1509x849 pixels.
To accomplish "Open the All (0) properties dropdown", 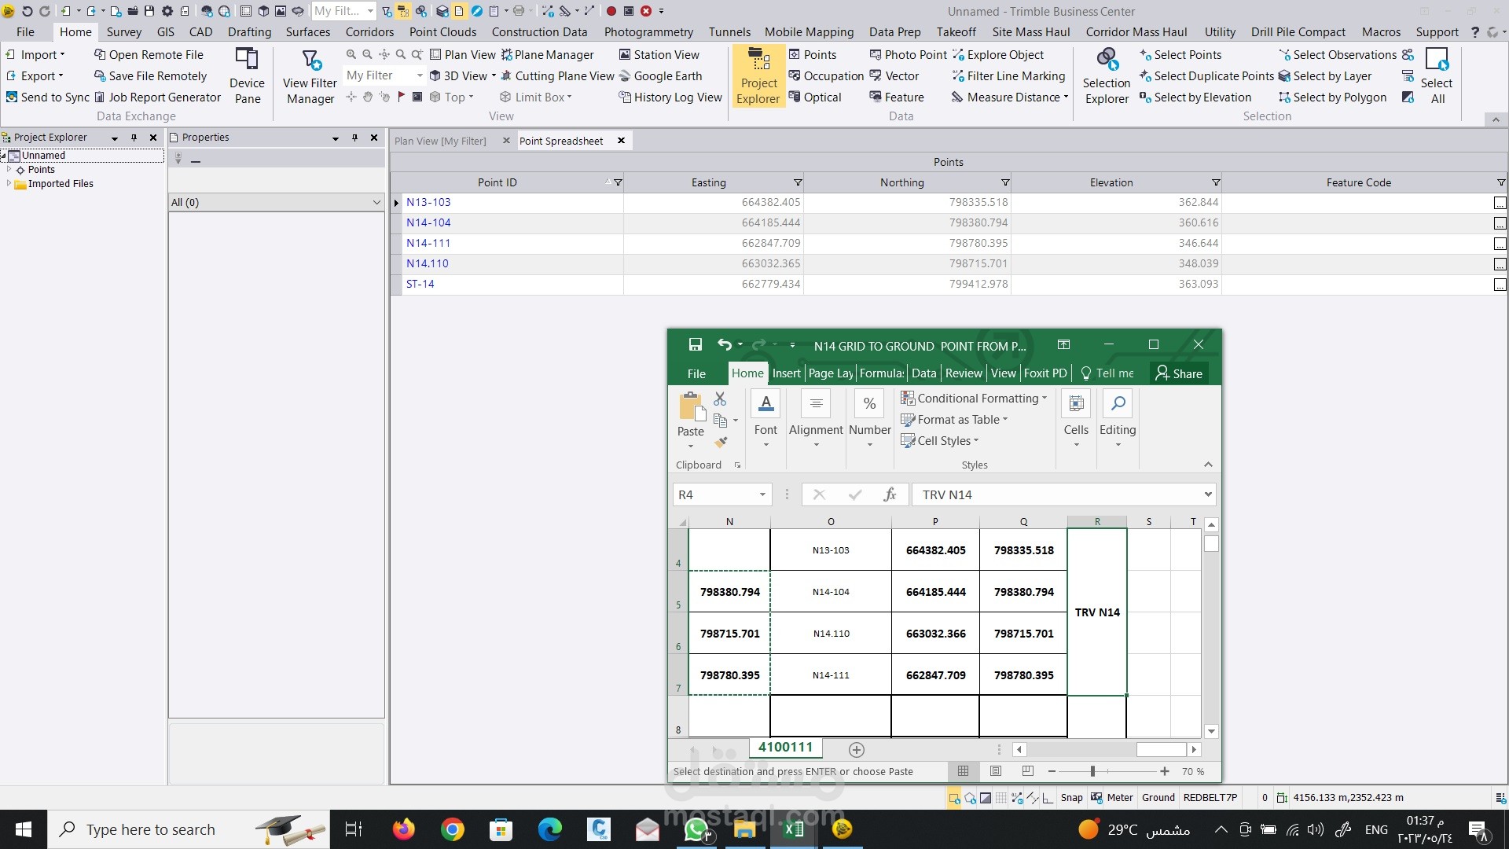I will (376, 203).
